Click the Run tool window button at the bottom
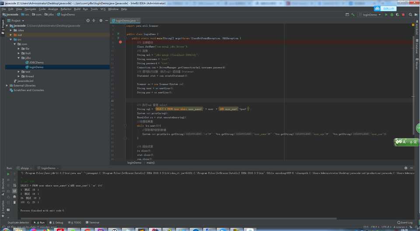Image resolution: width=420 pixels, height=231 pixels. pos(39,222)
